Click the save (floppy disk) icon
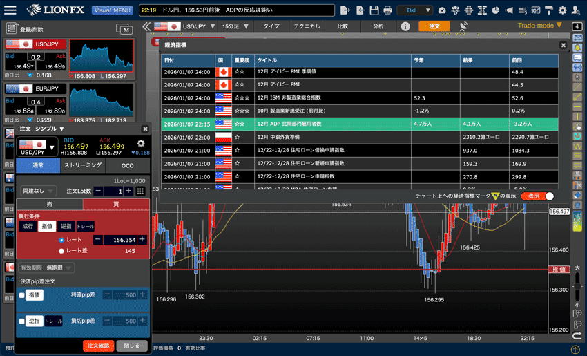 (374, 10)
